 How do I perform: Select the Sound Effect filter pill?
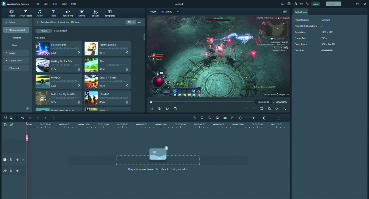pos(60,31)
